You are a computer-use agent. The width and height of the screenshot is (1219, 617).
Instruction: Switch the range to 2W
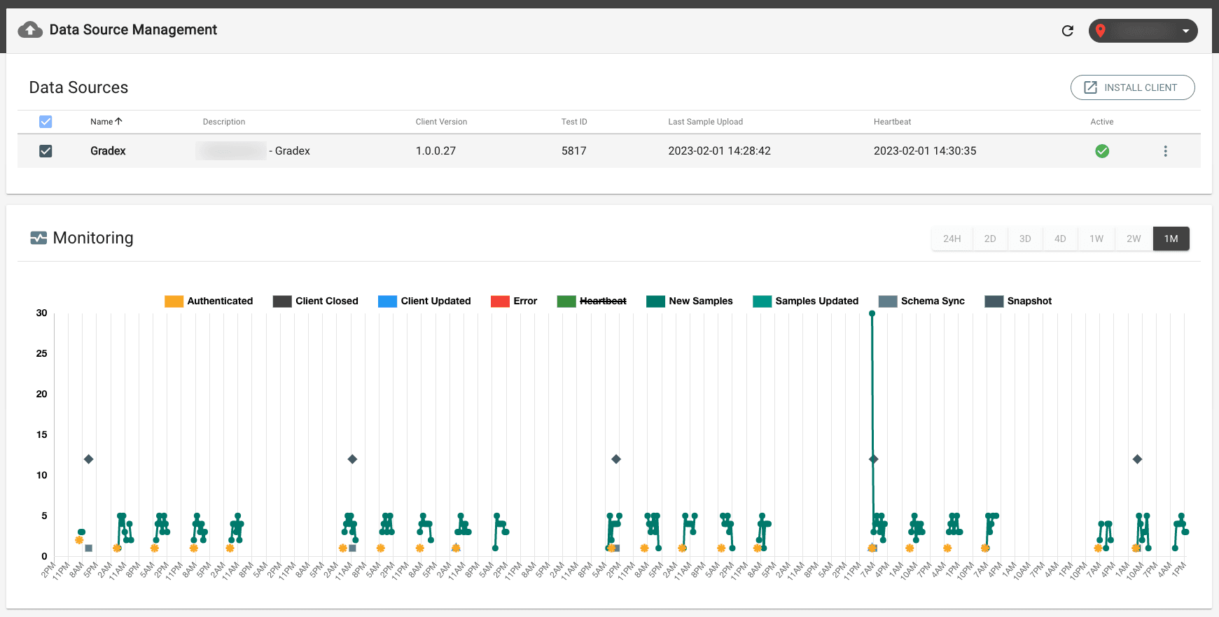pyautogui.click(x=1134, y=239)
